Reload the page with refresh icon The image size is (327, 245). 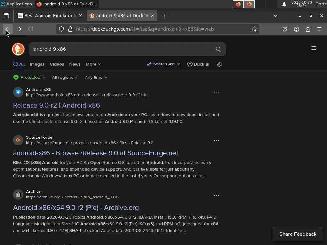(31, 29)
